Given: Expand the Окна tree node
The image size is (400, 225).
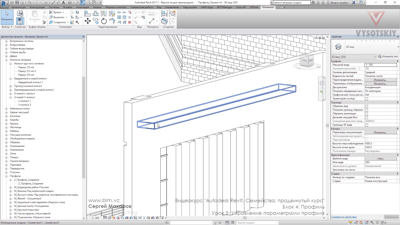Looking at the screenshot, I should pos(6,154).
